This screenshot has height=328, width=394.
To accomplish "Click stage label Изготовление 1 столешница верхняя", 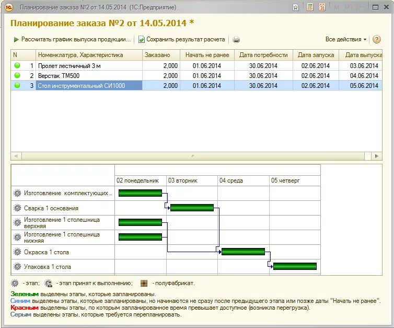I will pyautogui.click(x=62, y=223).
